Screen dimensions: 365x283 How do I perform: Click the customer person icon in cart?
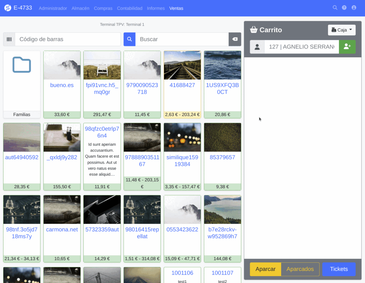257,47
